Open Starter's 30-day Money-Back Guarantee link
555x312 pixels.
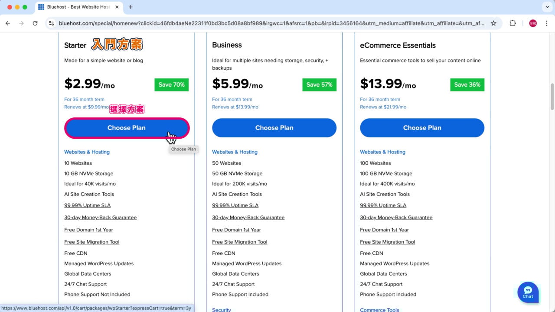pyautogui.click(x=100, y=218)
